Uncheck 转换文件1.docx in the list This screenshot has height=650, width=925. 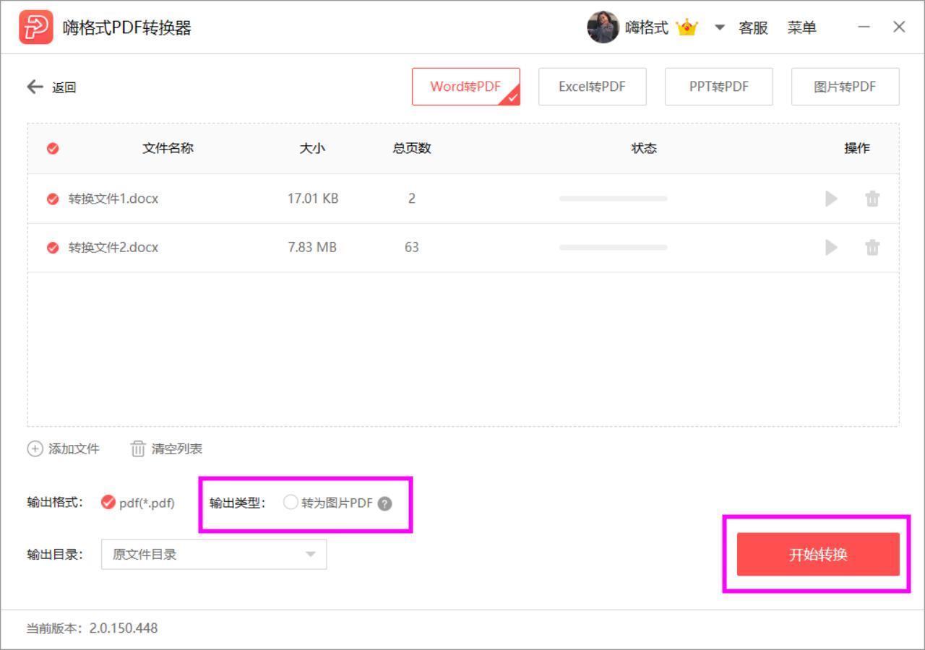pos(51,199)
